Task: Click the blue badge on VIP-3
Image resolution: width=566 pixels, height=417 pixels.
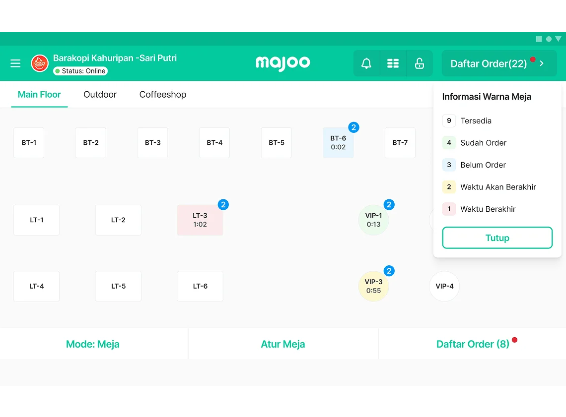Action: coord(389,271)
